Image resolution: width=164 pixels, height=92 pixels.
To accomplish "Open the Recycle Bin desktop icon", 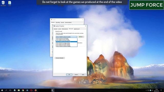I will (x=3, y=3).
